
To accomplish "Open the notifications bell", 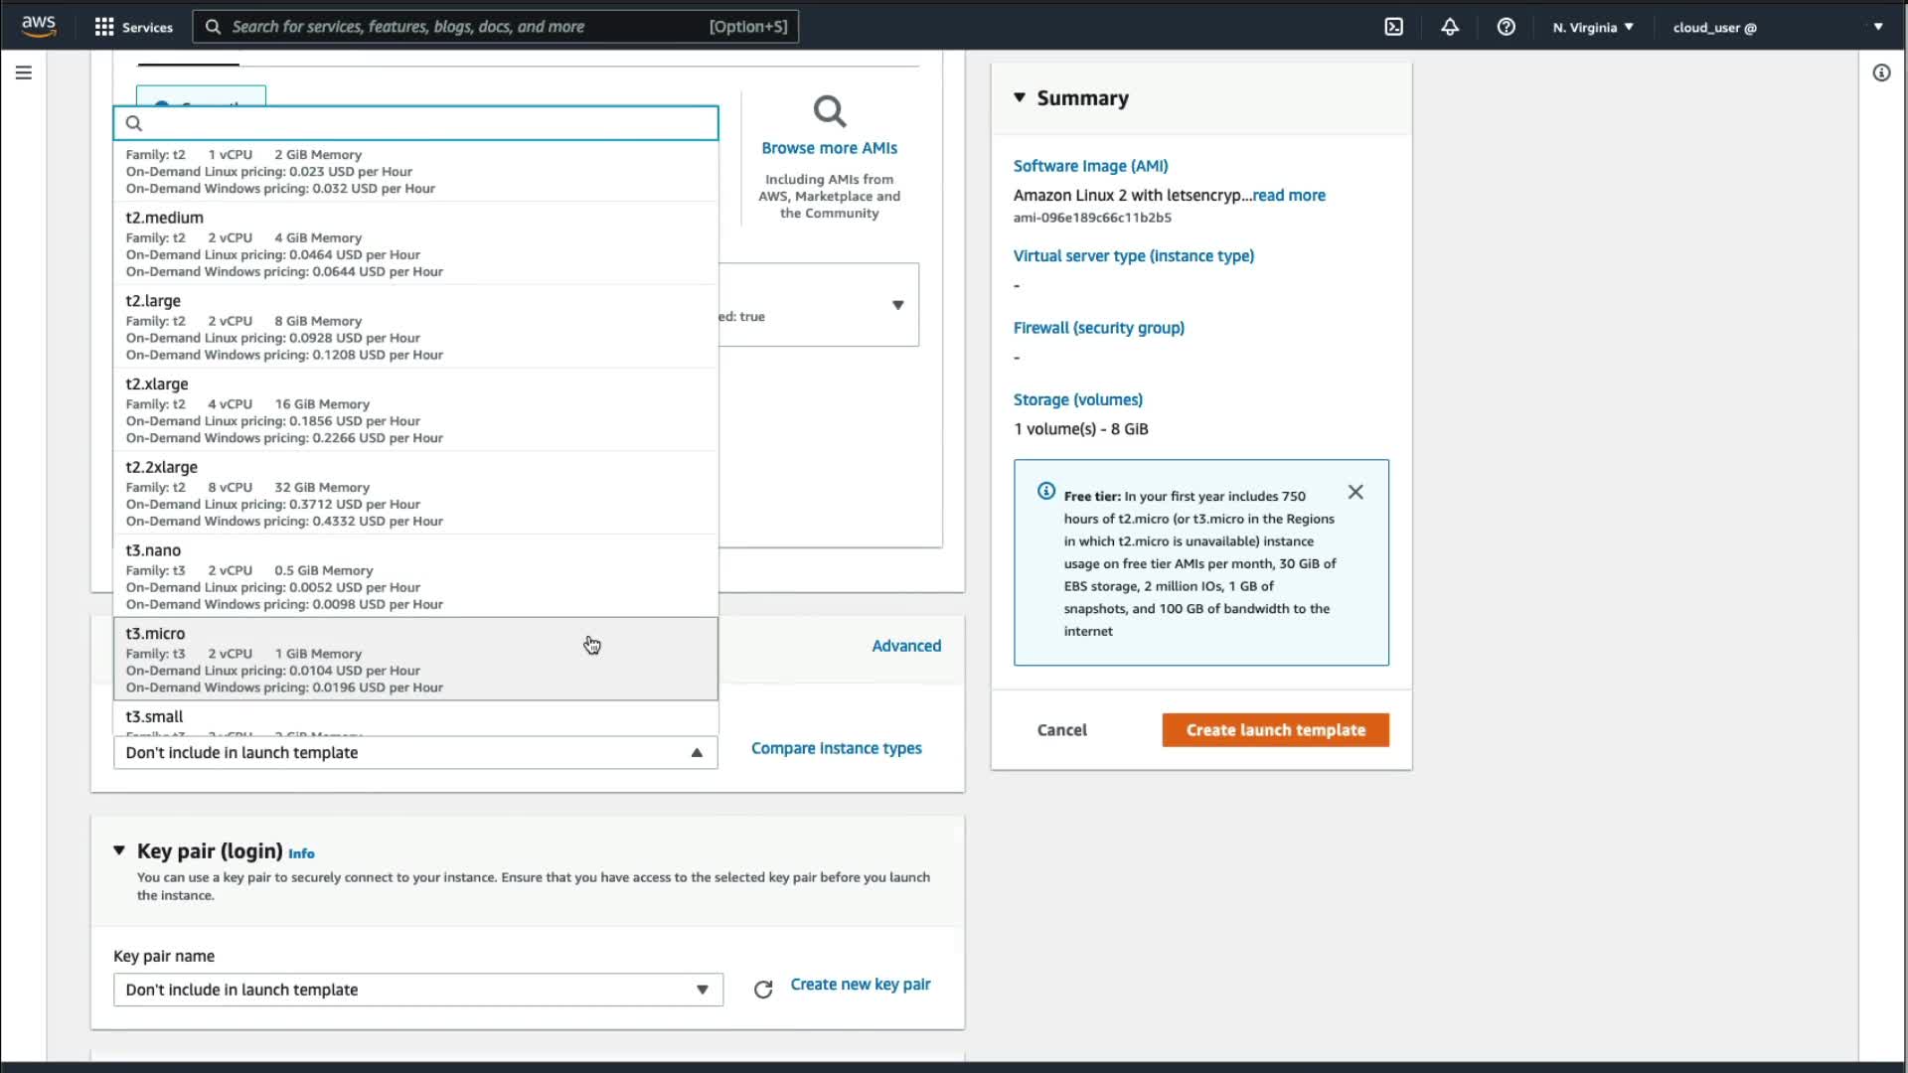I will (1450, 27).
